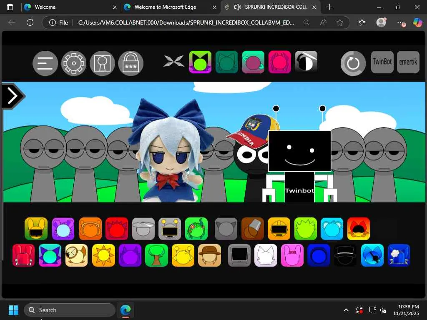Pick the gray computer monitor icon
The width and height of the screenshot is (427, 320).
(x=239, y=255)
